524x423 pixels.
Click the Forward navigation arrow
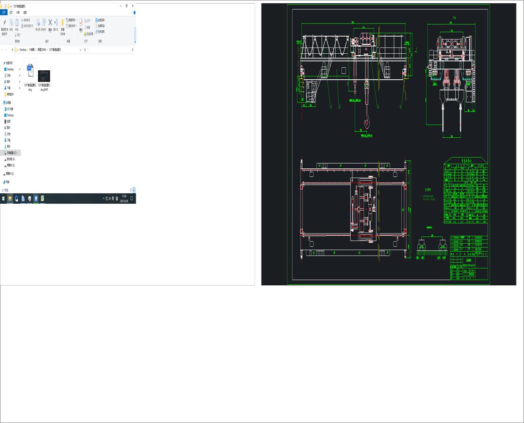[x=7, y=50]
